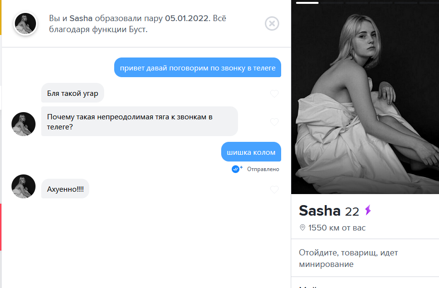Dismiss the match notification with the X icon
Image resolution: width=439 pixels, height=288 pixels.
click(272, 23)
